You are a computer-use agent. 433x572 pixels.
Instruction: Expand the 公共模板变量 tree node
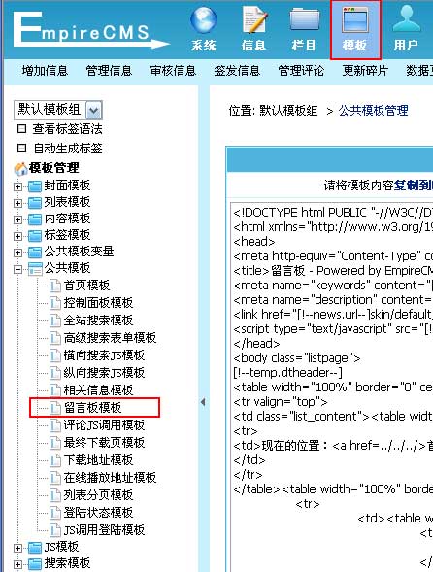coord(17,252)
